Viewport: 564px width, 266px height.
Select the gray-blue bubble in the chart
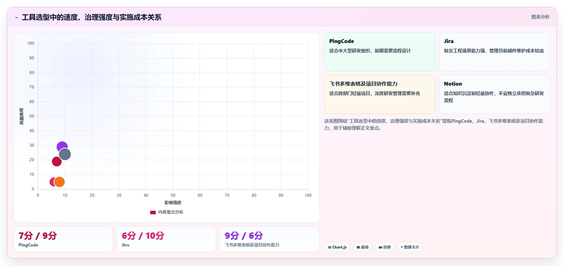[x=65, y=154]
